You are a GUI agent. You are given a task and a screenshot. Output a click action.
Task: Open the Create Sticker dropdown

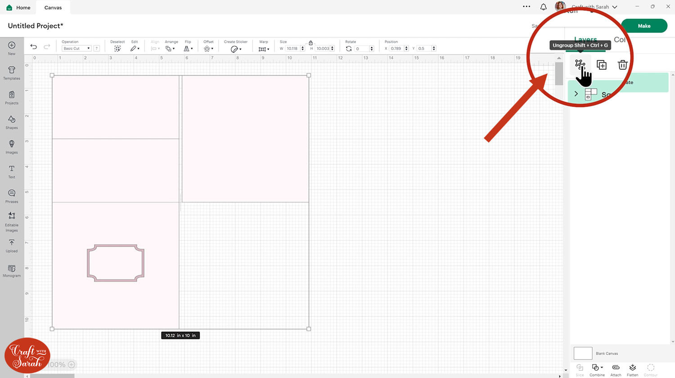click(236, 49)
